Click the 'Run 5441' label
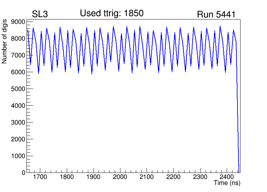 tap(216, 15)
